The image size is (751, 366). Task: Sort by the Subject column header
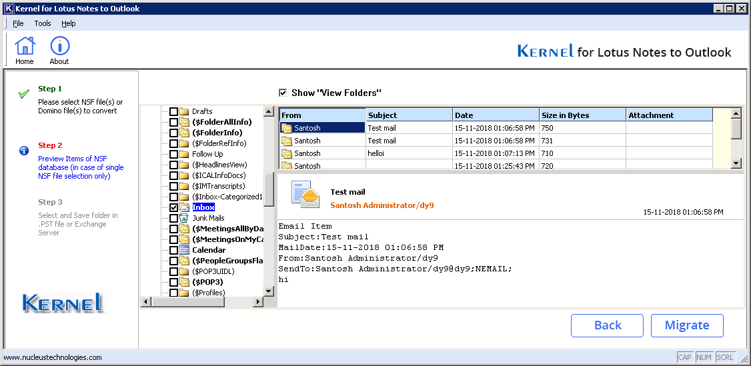click(410, 115)
